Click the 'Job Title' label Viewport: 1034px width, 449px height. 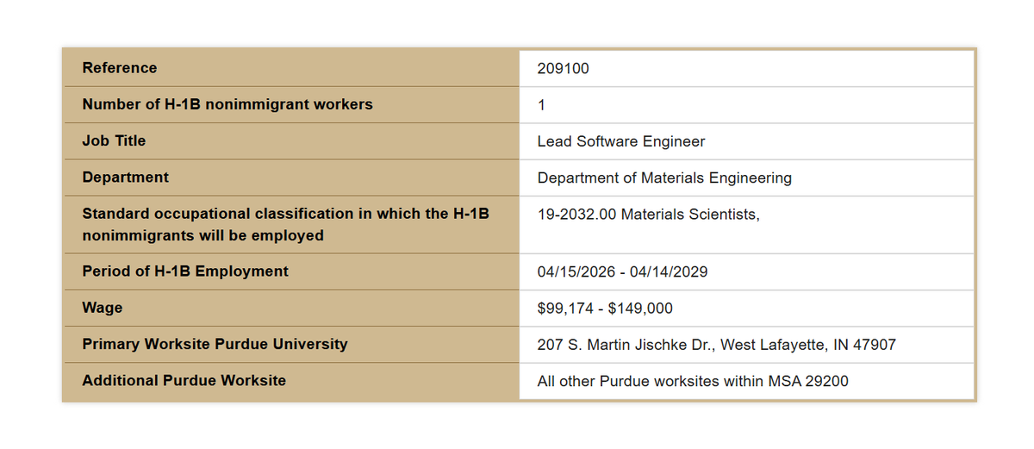(x=115, y=140)
